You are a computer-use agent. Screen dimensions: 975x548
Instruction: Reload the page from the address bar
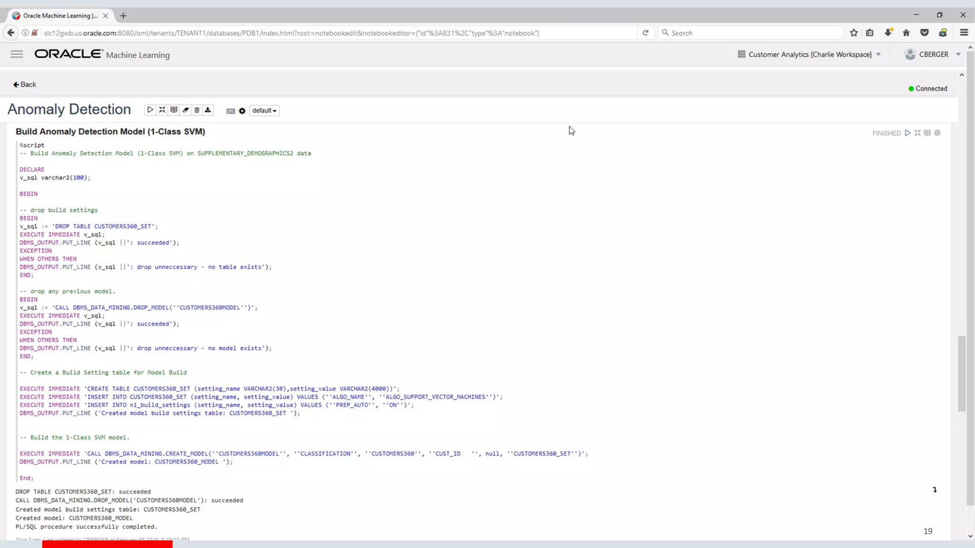(x=645, y=33)
